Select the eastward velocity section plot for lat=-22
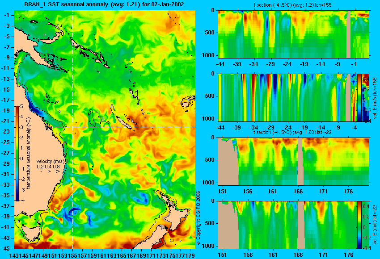Screen dimensions: 380x259 pyautogui.click(x=287, y=225)
